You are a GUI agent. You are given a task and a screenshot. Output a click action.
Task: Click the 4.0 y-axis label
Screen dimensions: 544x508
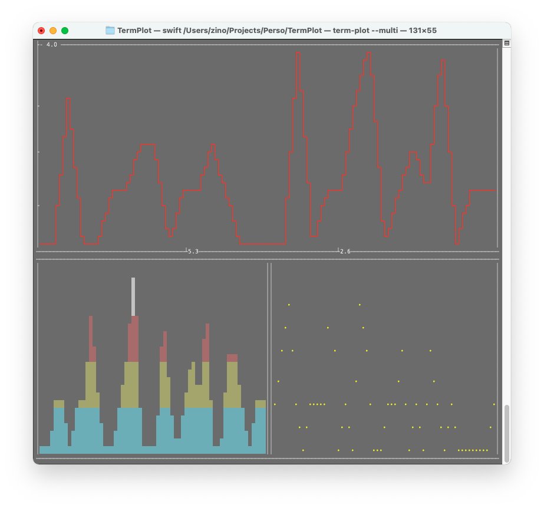pyautogui.click(x=52, y=44)
